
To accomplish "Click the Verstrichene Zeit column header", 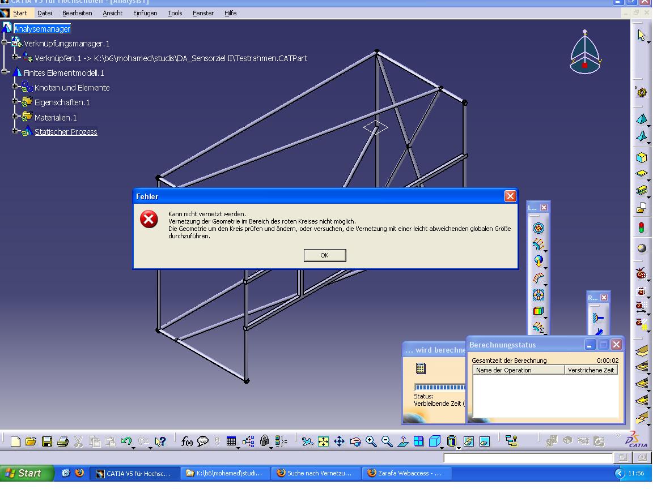I will [x=591, y=370].
